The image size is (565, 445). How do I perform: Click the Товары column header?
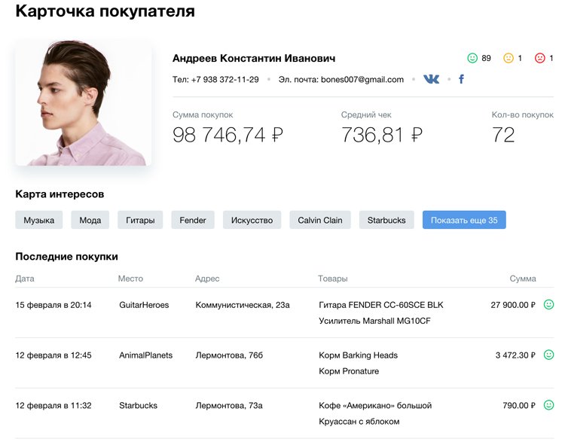coord(332,279)
